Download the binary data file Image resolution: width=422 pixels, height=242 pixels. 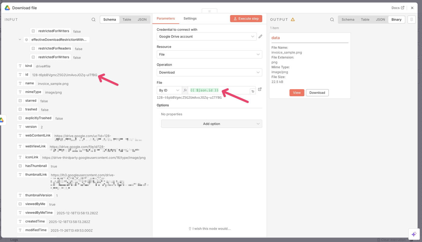click(x=317, y=93)
